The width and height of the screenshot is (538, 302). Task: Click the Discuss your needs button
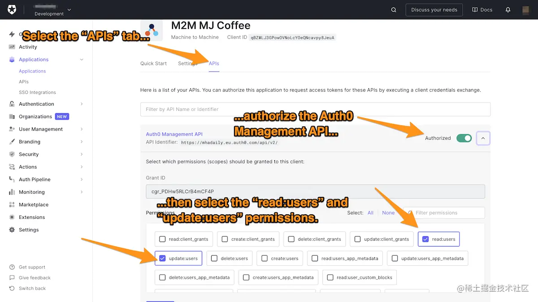(x=434, y=9)
